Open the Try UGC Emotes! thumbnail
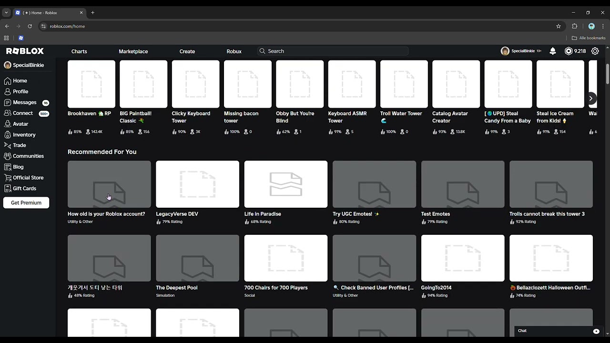This screenshot has width=610, height=343. point(374,184)
